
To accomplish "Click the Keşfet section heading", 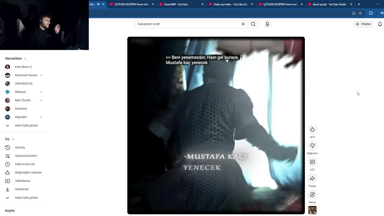I will [10, 211].
